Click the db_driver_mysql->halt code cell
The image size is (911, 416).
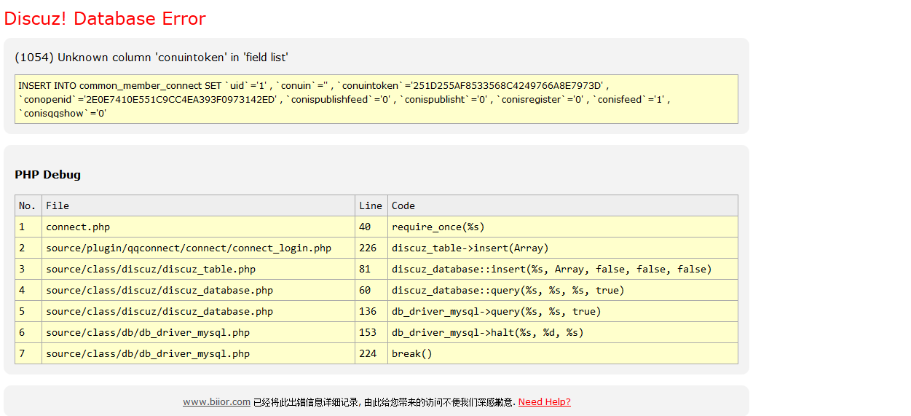pos(487,332)
